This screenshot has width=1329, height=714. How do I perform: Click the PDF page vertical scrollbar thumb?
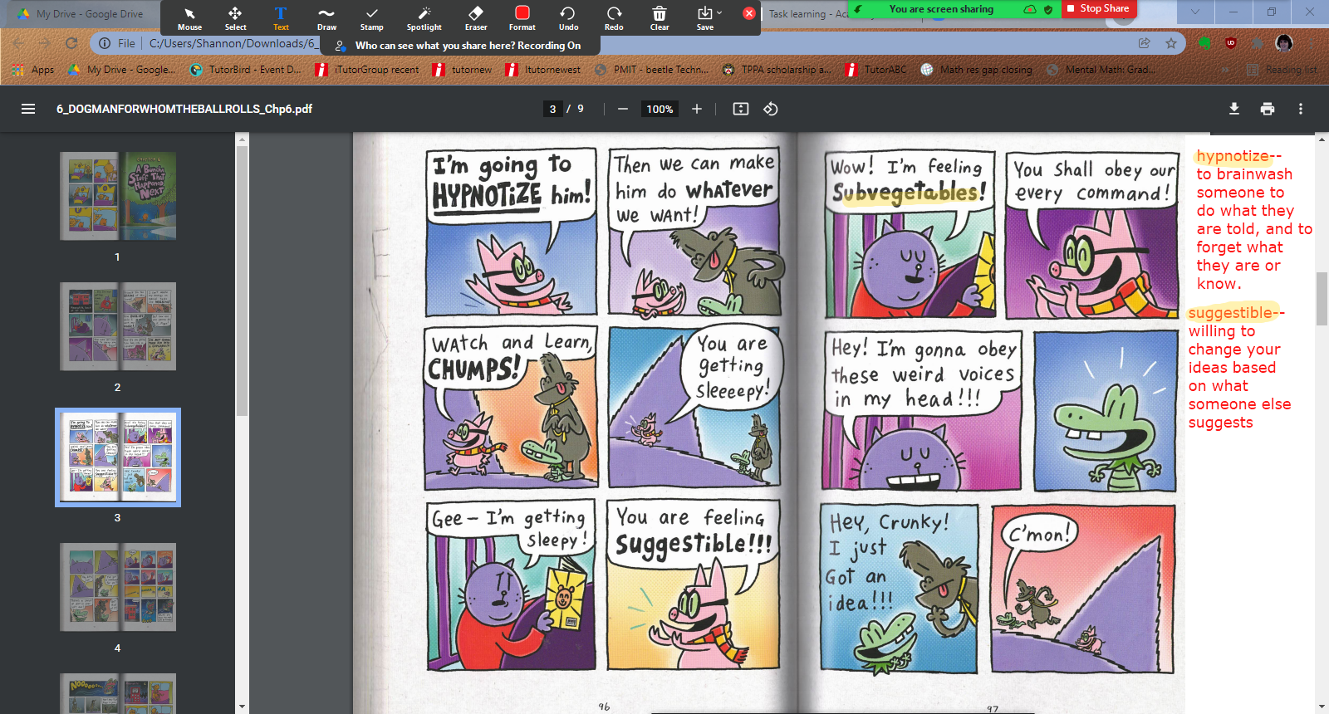1322,298
